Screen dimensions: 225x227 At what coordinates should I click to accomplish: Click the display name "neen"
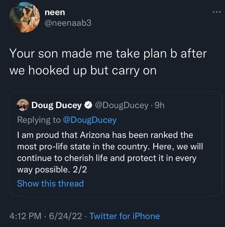point(55,12)
